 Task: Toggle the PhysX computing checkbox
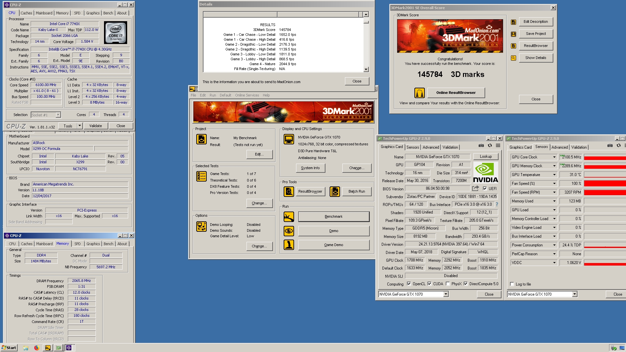point(448,284)
